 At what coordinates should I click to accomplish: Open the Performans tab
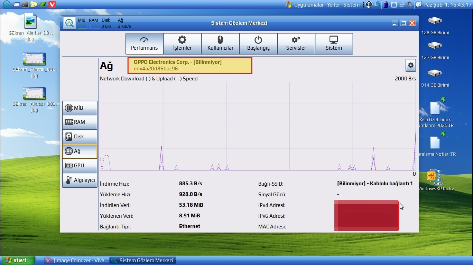144,43
